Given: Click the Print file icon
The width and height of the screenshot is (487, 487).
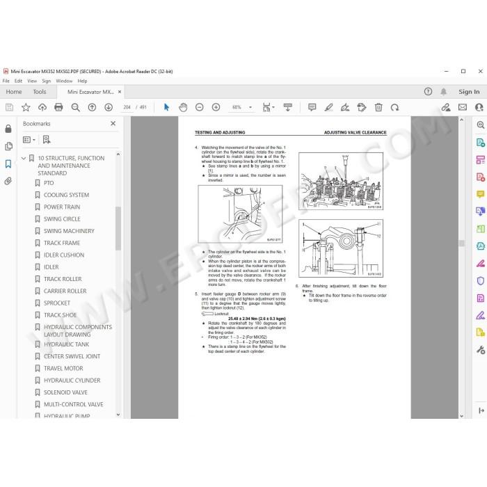Looking at the screenshot, I should click(58, 107).
